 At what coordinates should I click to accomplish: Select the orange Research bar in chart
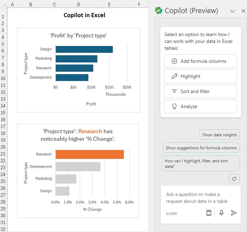click(89, 154)
